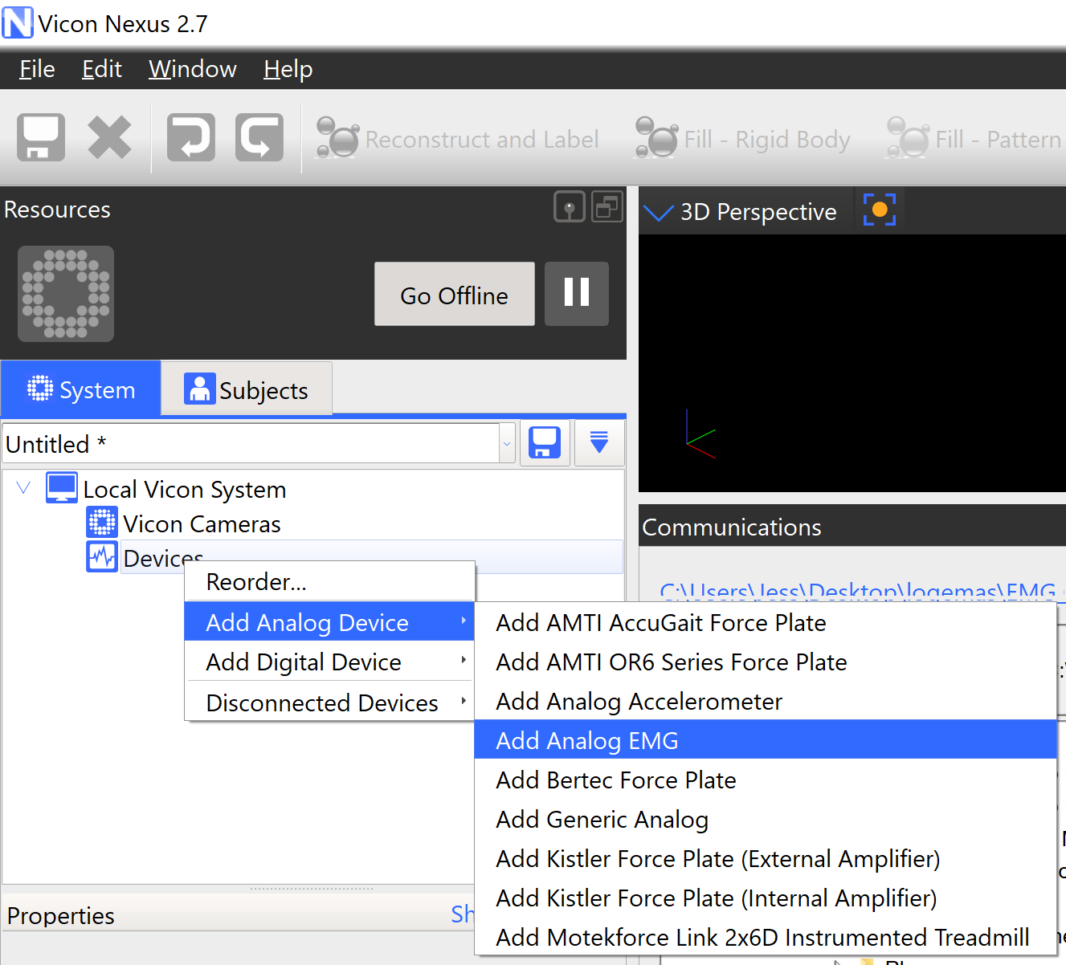Save the system configuration
This screenshot has height=965, width=1066.
(x=545, y=442)
